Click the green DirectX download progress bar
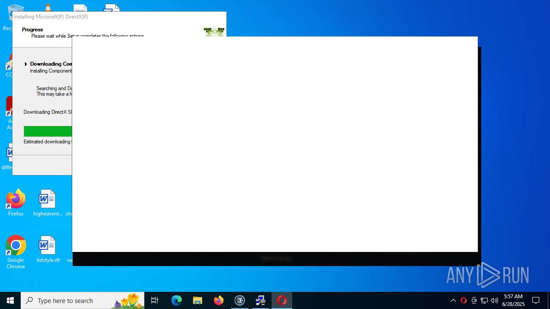Viewport: 550px width, 309px height. click(48, 131)
